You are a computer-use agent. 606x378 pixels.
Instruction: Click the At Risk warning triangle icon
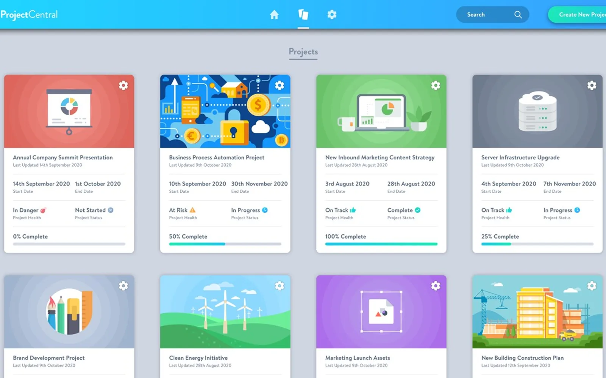(192, 210)
